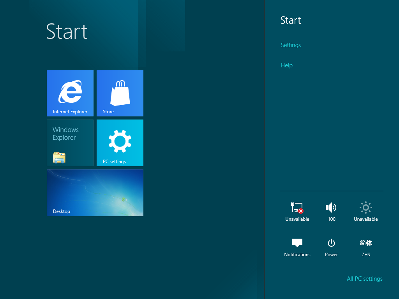Click the Power label text
The height and width of the screenshot is (299, 399).
[331, 255]
